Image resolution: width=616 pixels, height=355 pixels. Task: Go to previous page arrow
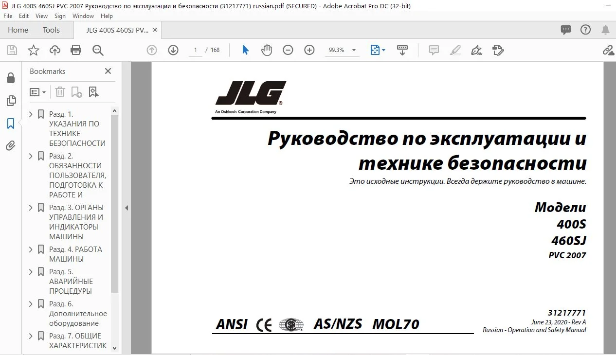[x=152, y=50]
